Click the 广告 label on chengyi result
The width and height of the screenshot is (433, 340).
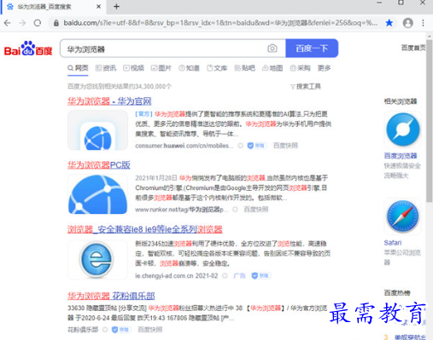pyautogui.click(x=239, y=275)
